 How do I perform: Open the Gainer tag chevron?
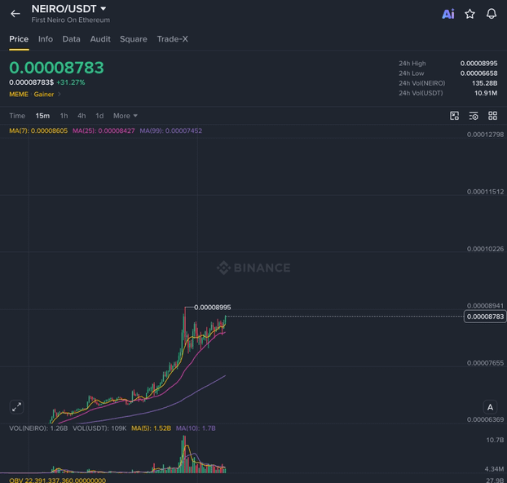pos(60,94)
